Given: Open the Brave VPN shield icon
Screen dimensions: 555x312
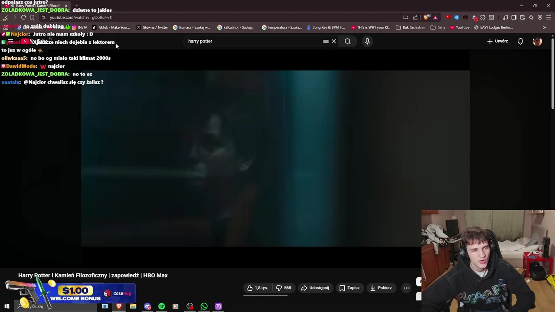Looking at the screenshot, I should (540, 17).
